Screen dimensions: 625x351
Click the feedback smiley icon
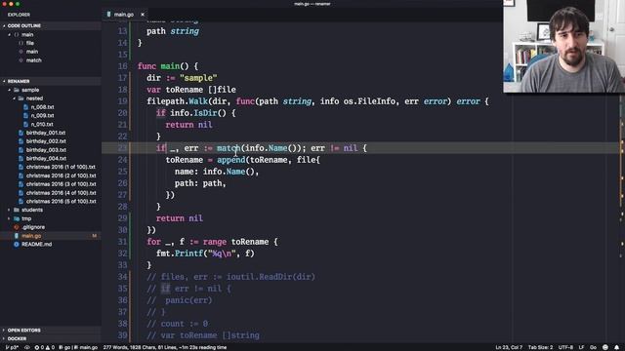(x=605, y=347)
